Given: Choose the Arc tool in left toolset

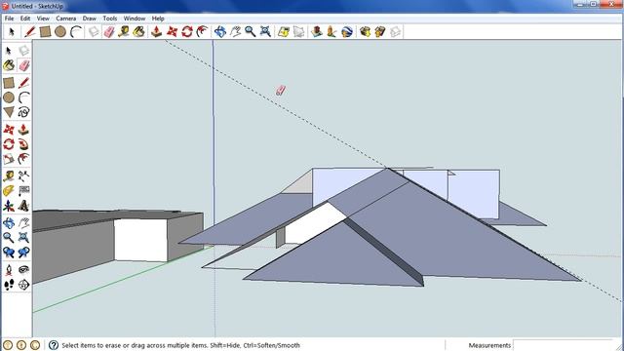Looking at the screenshot, I should (23, 97).
